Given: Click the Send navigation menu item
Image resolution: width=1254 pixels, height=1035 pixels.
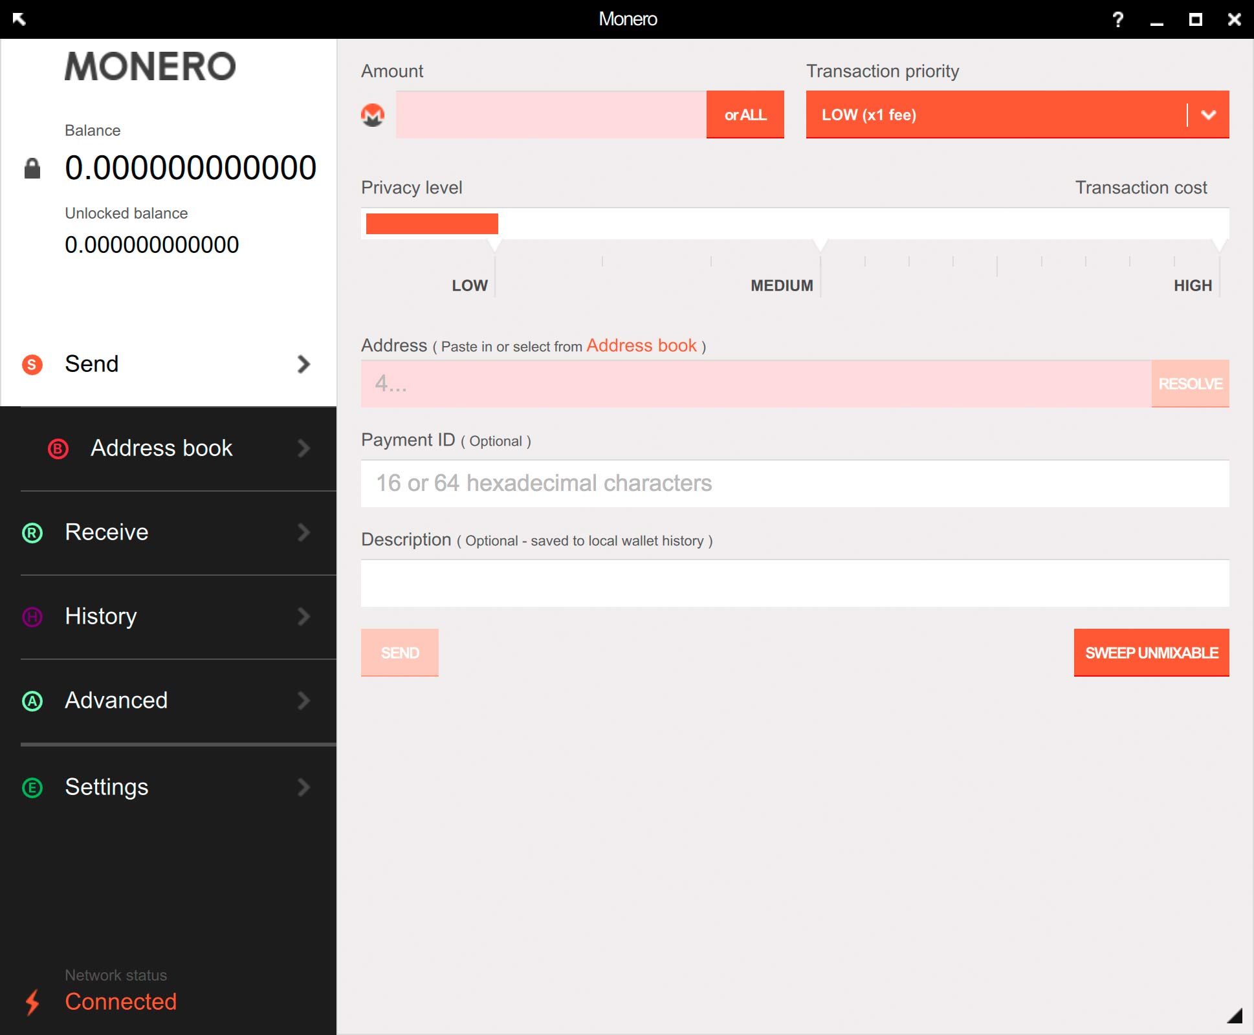Looking at the screenshot, I should [168, 364].
